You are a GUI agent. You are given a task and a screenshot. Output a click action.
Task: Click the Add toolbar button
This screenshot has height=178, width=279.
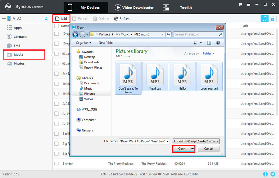point(61,18)
